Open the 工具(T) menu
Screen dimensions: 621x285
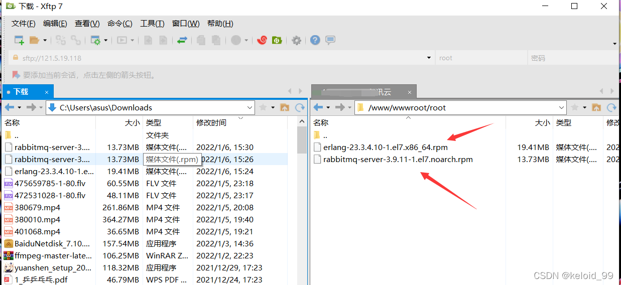pyautogui.click(x=152, y=24)
